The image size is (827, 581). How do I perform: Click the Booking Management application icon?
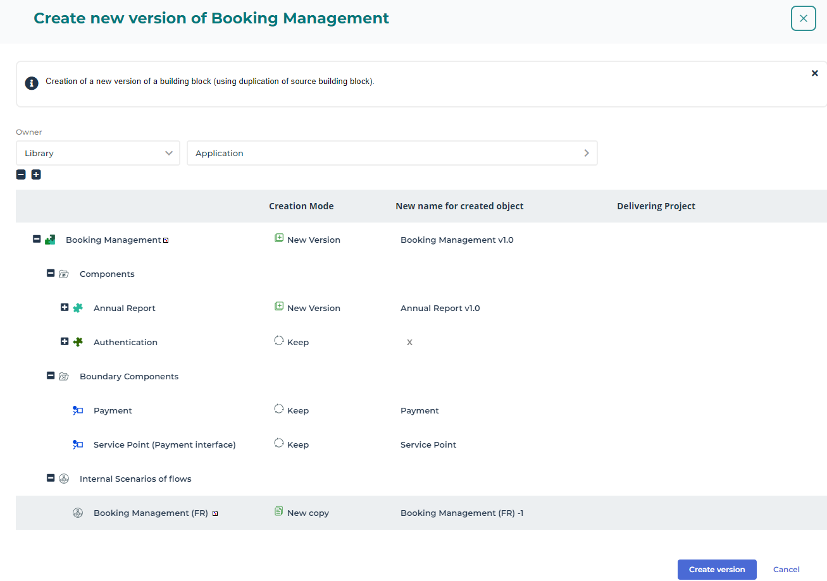pyautogui.click(x=50, y=240)
